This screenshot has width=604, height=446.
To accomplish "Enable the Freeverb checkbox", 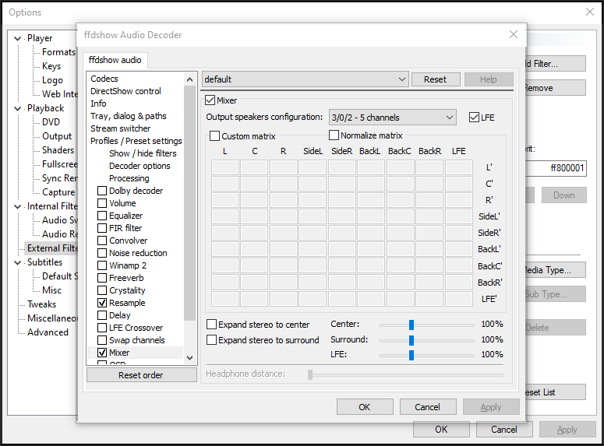I will pos(102,278).
